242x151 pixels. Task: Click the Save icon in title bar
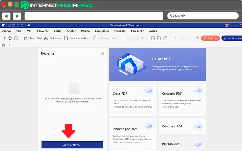9,25
